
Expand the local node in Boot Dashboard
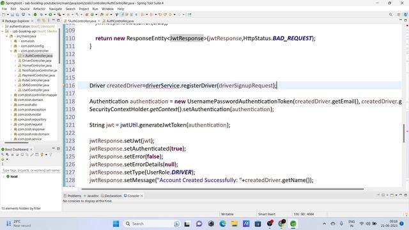pyautogui.click(x=3, y=176)
